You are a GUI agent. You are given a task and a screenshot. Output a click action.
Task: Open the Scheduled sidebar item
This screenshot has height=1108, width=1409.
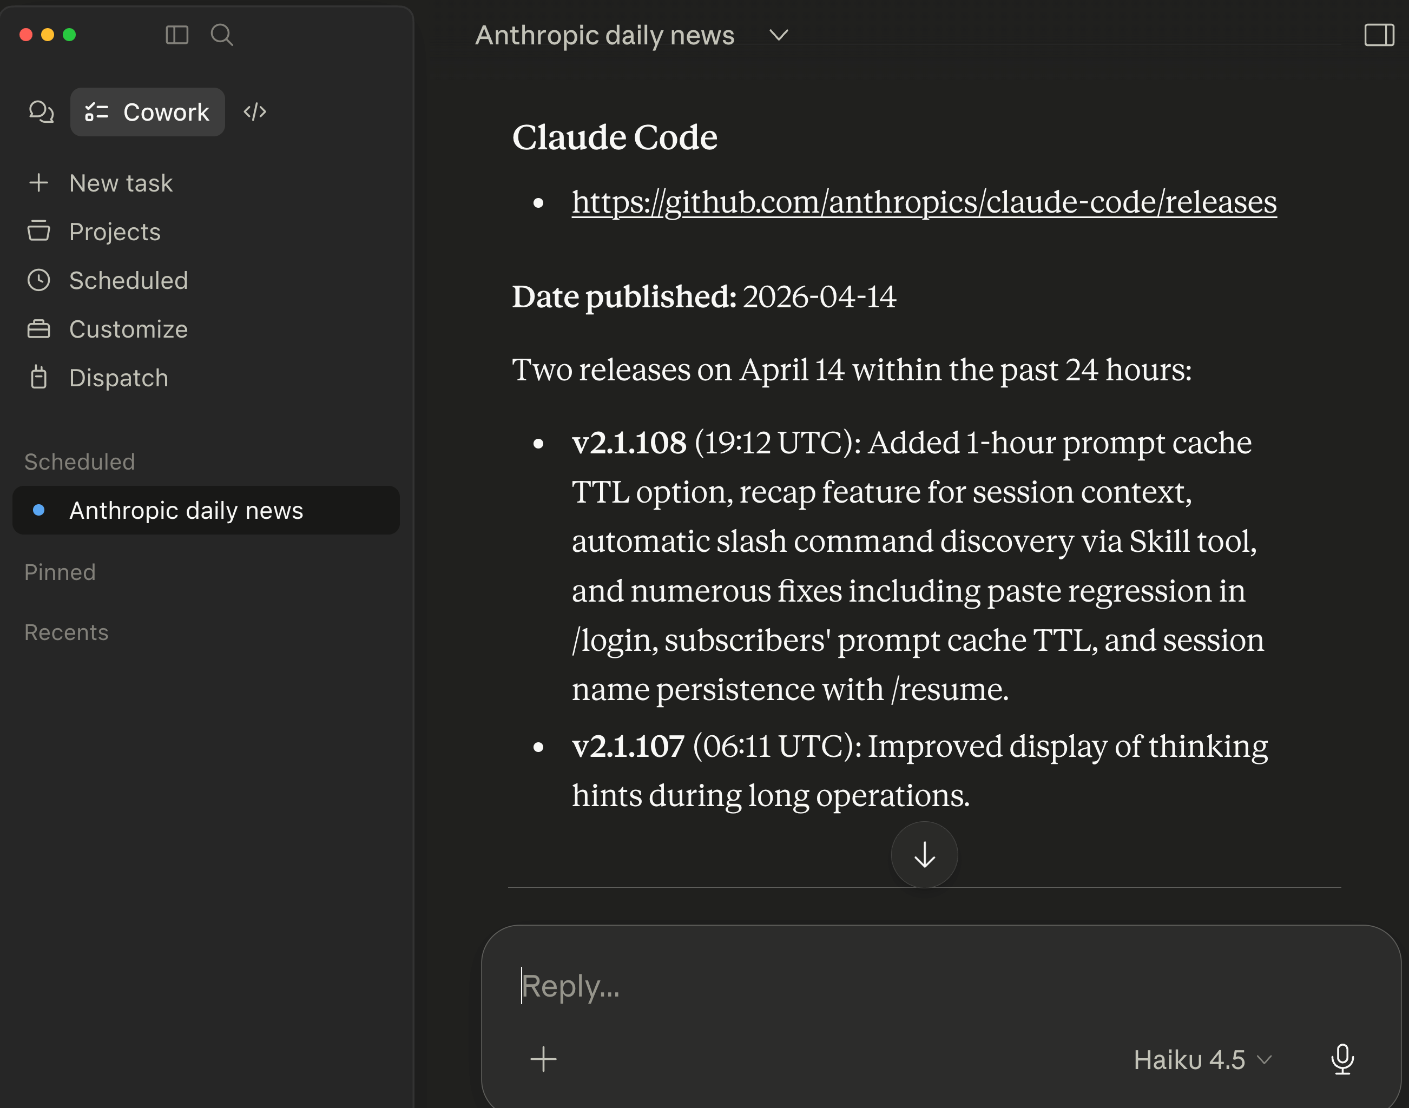(x=128, y=280)
